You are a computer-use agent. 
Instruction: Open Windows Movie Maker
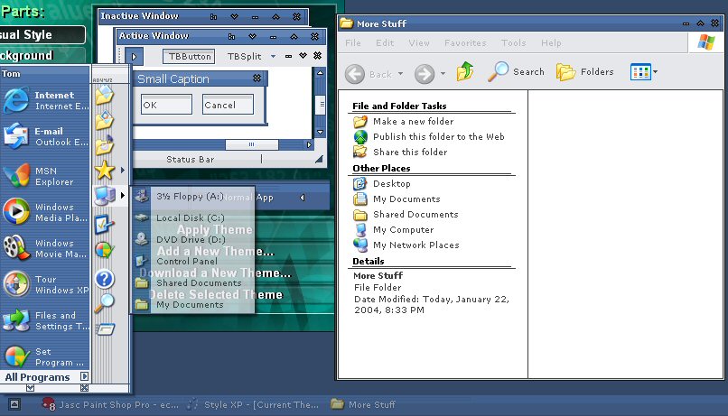pos(45,248)
